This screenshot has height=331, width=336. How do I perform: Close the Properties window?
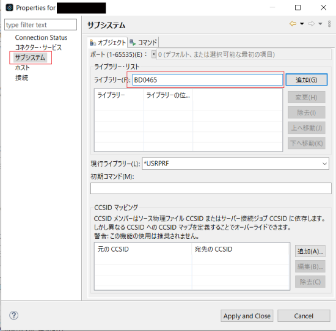pos(323,8)
